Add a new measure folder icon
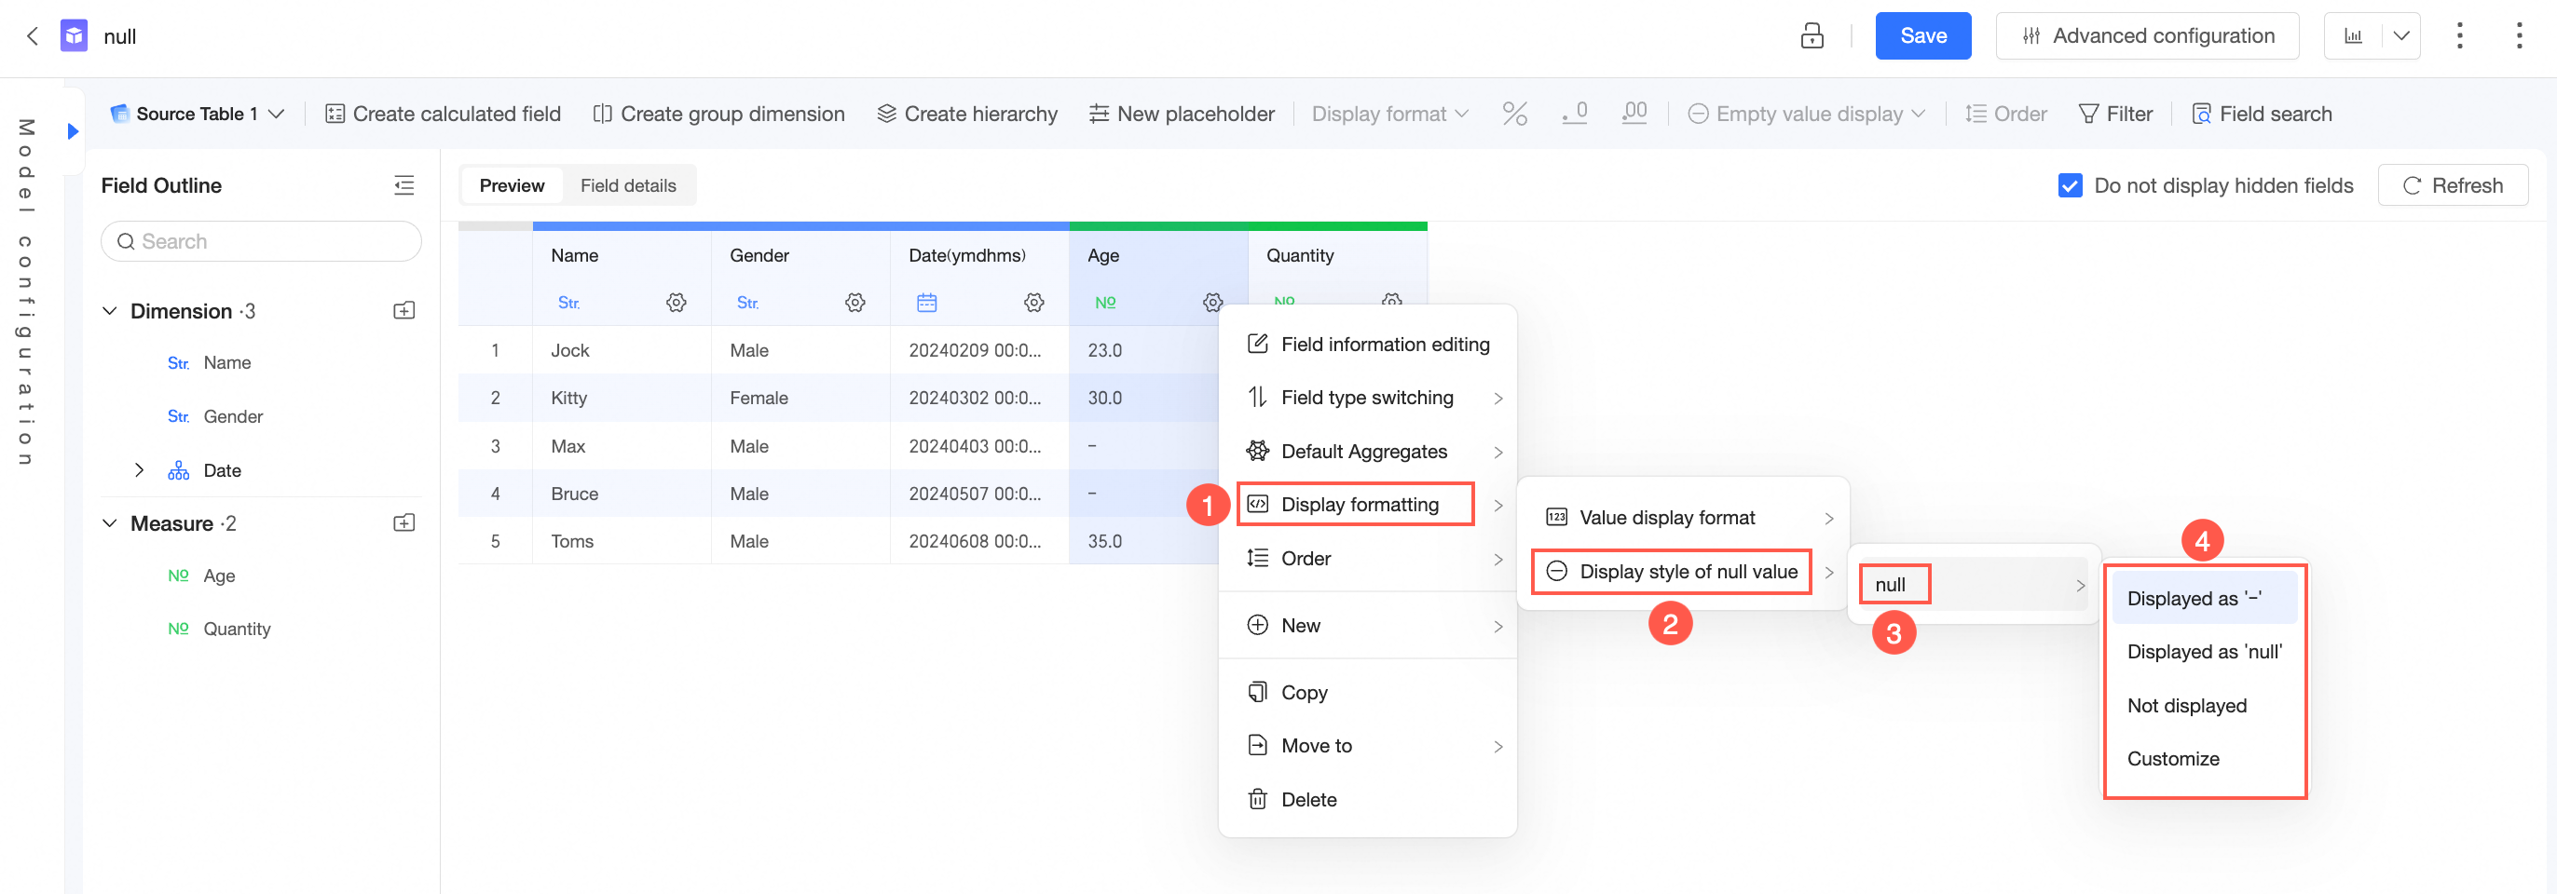 pos(404,524)
